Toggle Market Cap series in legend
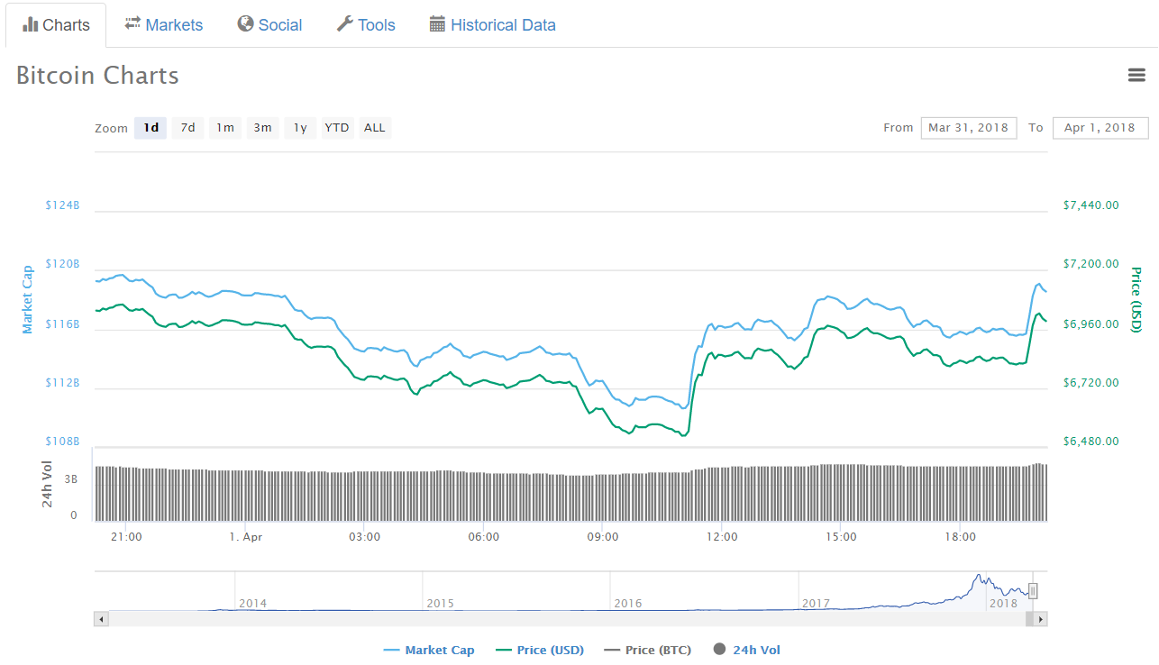Viewport: 1159px width, 665px height. point(429,650)
